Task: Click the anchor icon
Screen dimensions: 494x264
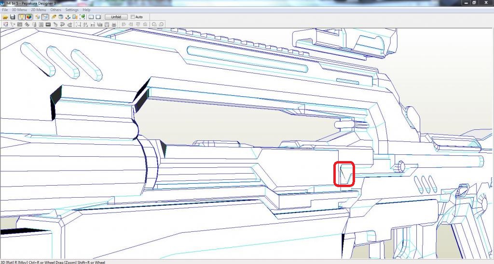Action: [x=68, y=17]
